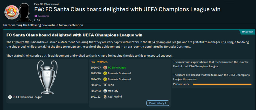256x110 pixels.
Task: Open the View History button
Action: pos(158,103)
